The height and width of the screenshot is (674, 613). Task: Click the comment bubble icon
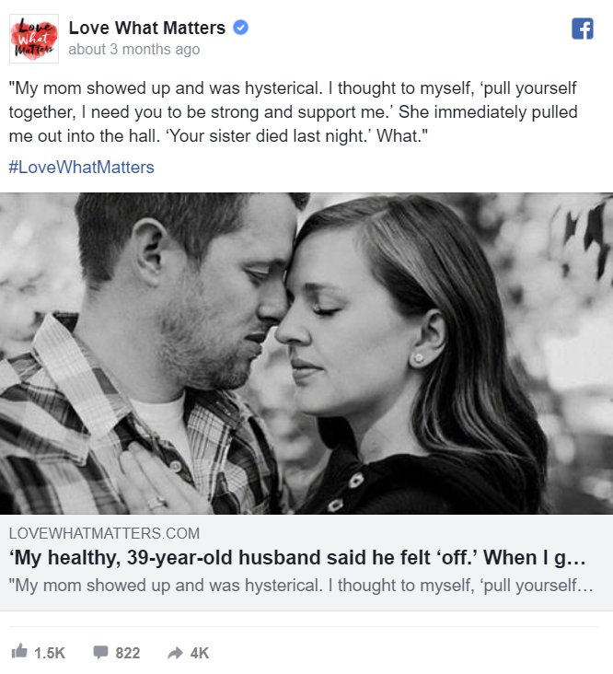coord(100,652)
